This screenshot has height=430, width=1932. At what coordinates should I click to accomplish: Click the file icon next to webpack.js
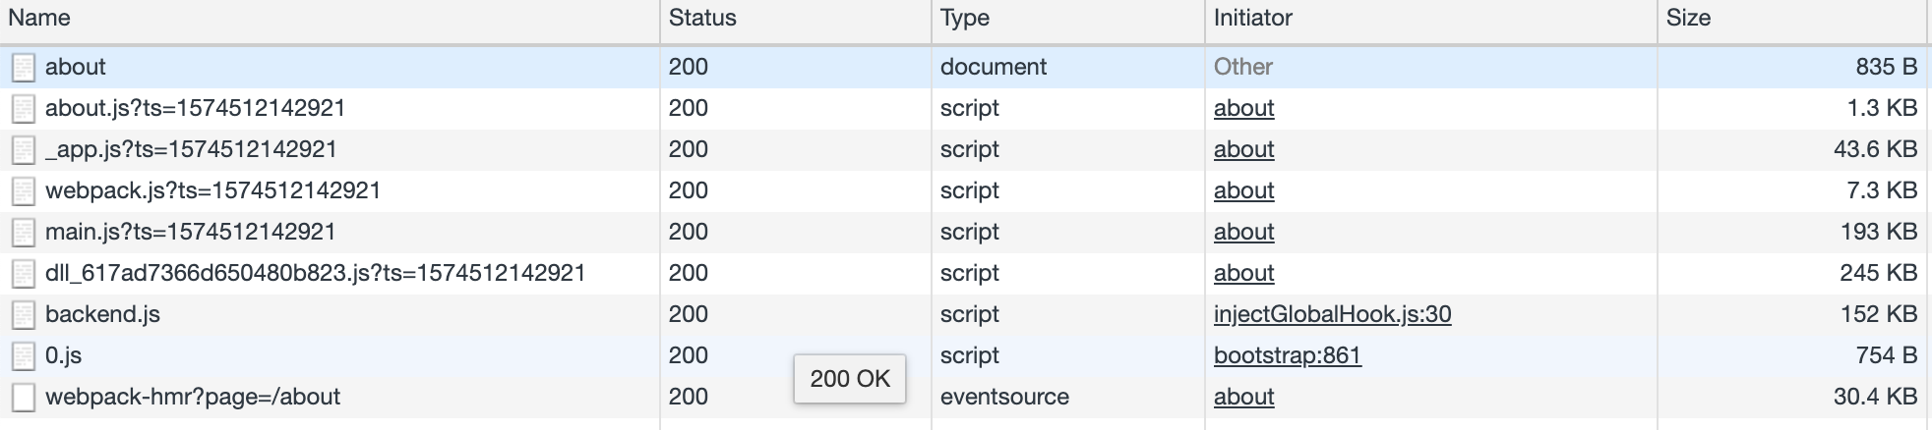[x=24, y=190]
